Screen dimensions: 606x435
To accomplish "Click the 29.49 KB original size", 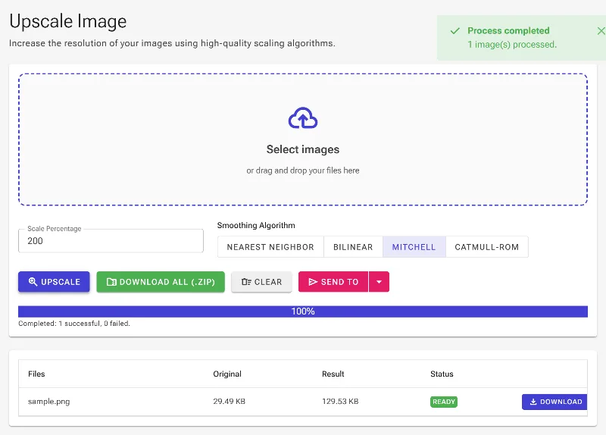I will [x=230, y=402].
